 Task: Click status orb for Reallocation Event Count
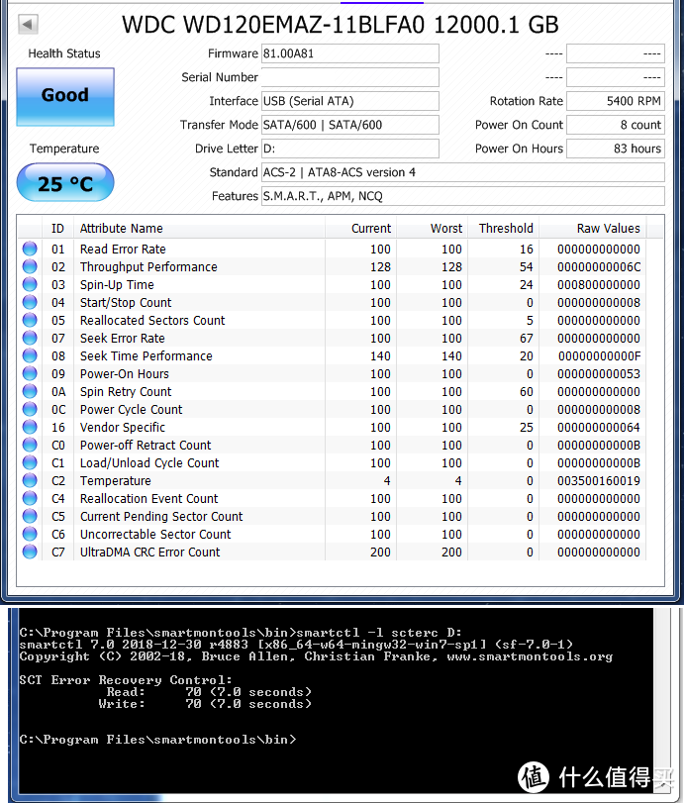[30, 498]
